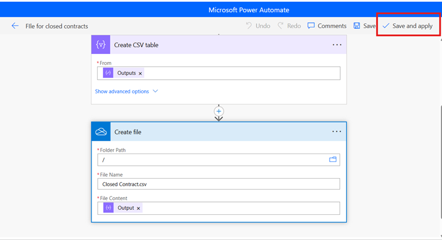Click inside the From input field

[219, 73]
